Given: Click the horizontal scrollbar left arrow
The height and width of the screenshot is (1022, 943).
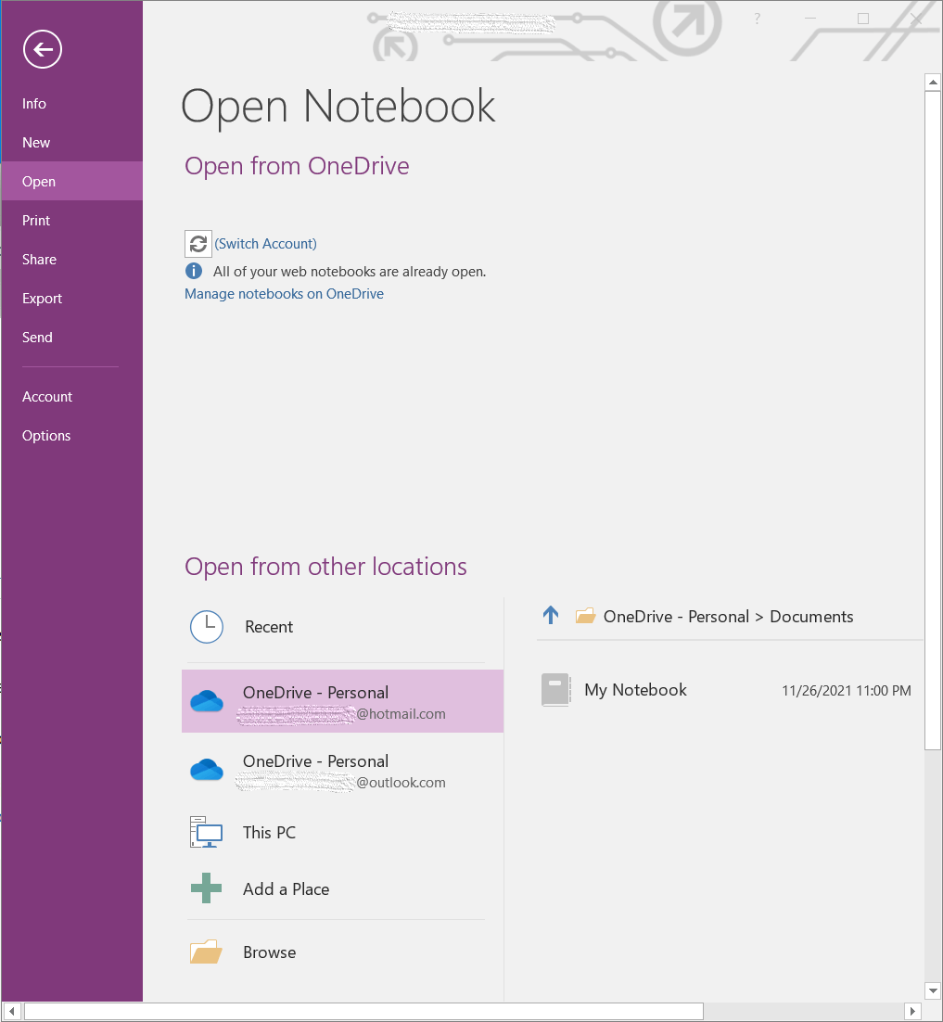Looking at the screenshot, I should tap(11, 1012).
